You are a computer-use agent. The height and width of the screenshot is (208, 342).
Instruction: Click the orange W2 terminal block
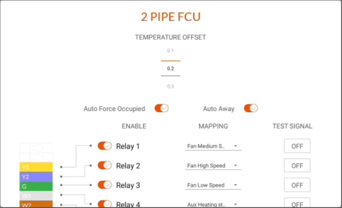(36, 204)
